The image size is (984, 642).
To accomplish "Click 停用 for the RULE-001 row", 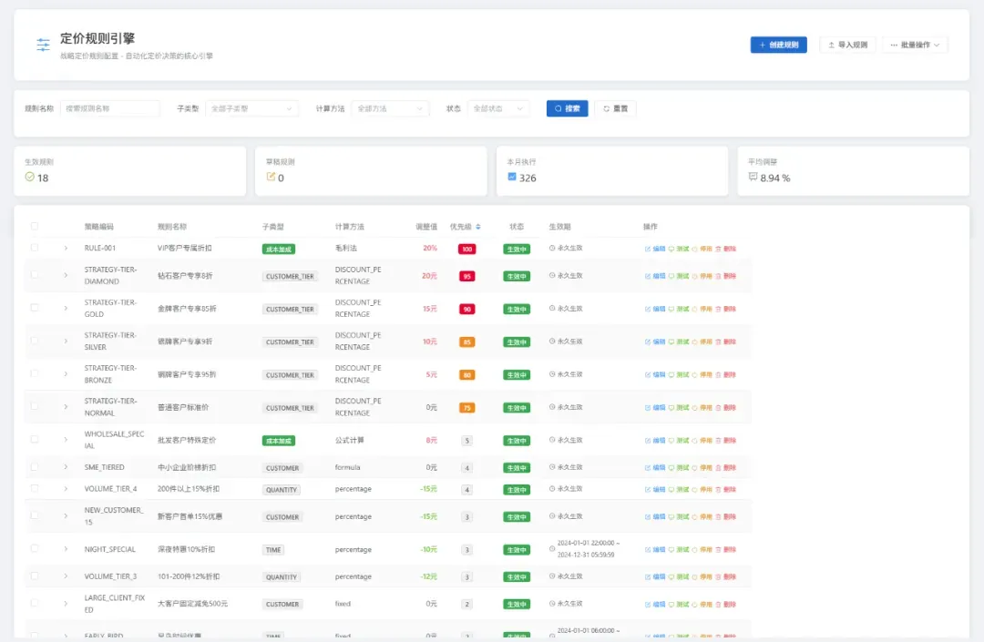I will (702, 249).
